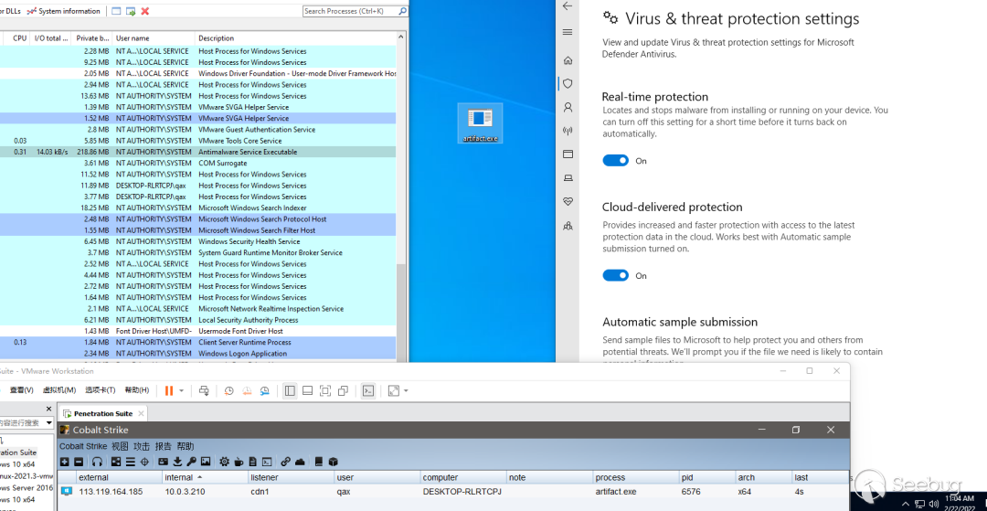
Task: Open Device performance & health heart icon
Action: point(568,201)
